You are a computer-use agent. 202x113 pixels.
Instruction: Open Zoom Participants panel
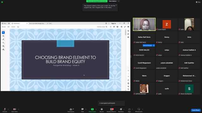pyautogui.click(x=71, y=110)
